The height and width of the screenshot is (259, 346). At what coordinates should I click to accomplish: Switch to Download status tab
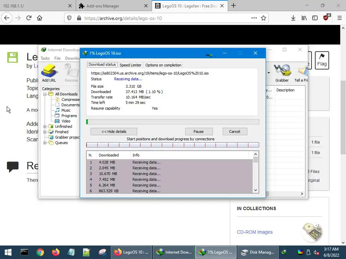coord(102,64)
